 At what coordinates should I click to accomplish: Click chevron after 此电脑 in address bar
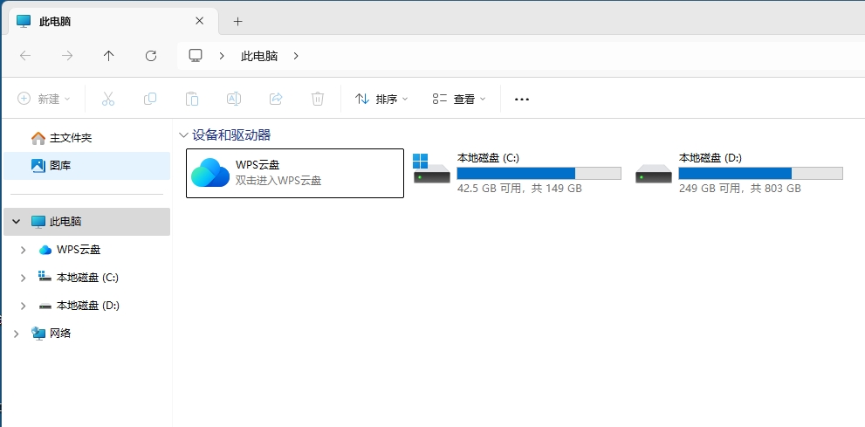[x=296, y=56]
